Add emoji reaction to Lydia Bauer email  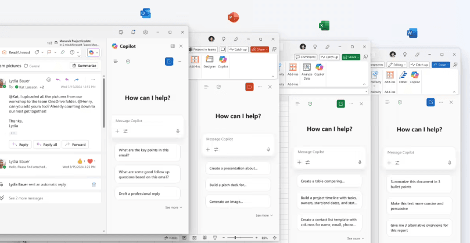(49, 80)
